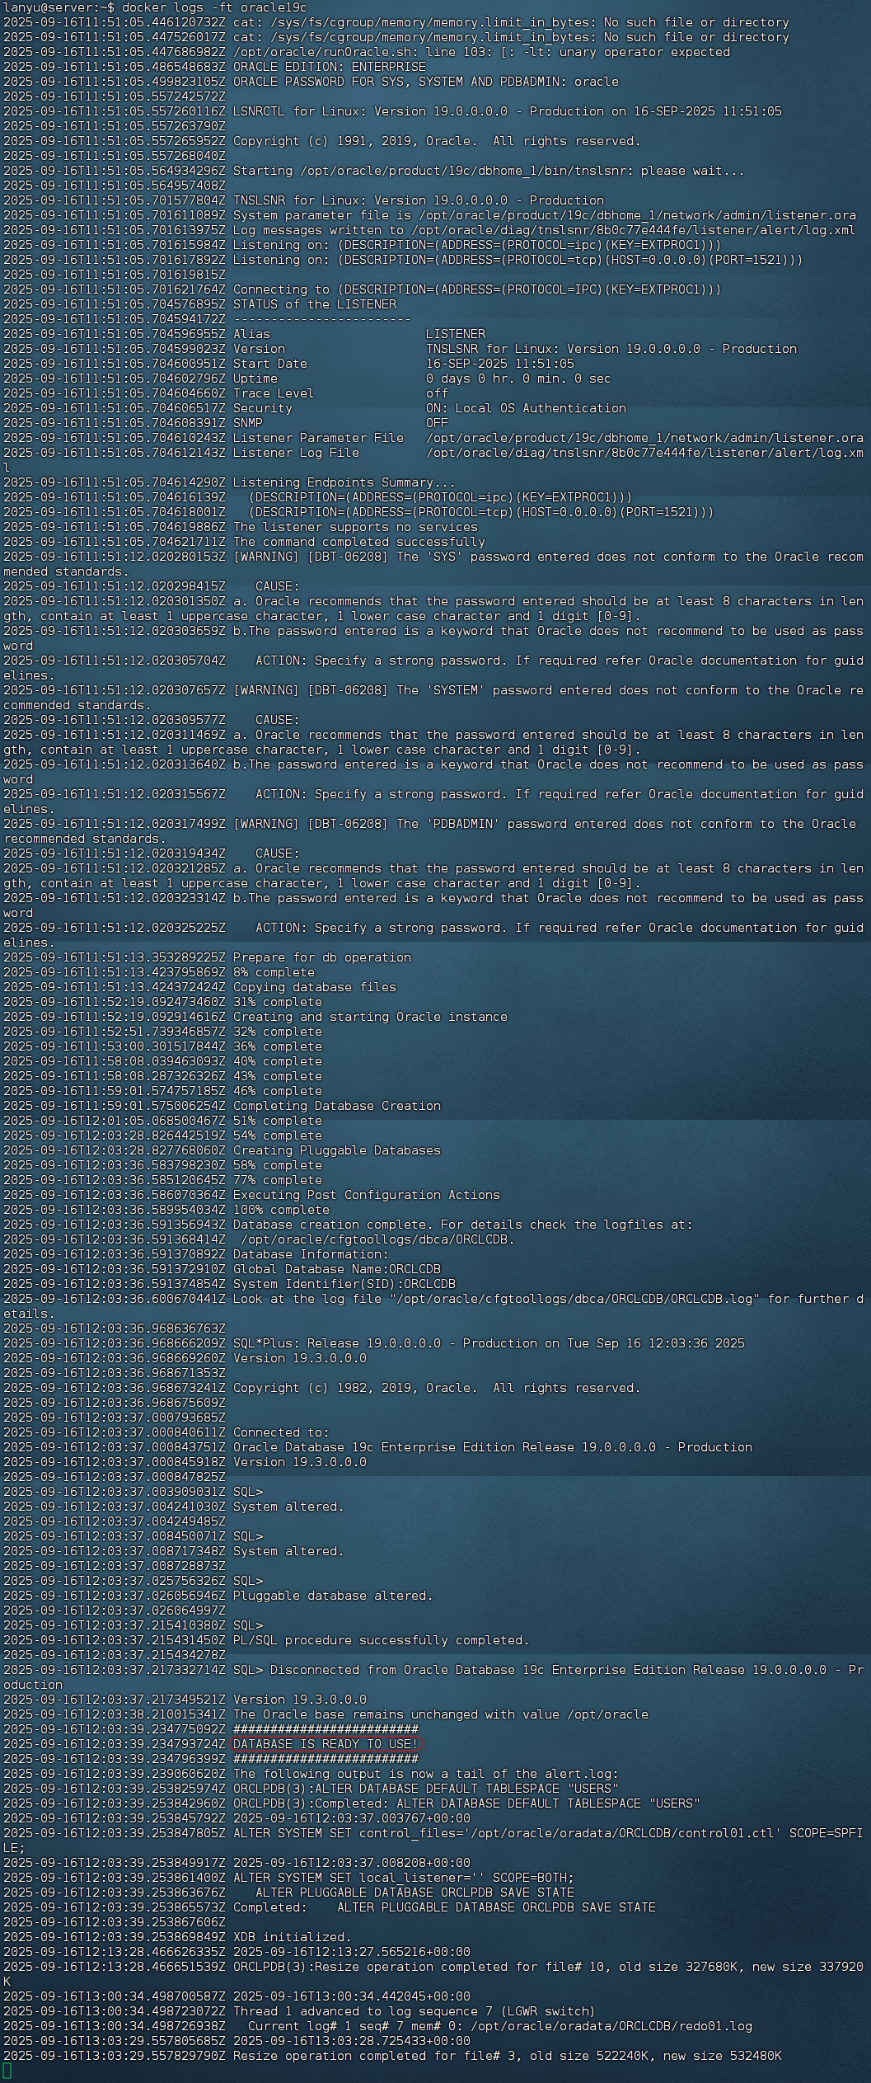
Task: Click the command 'docker logs -ft oracle19c'
Action: [x=213, y=7]
